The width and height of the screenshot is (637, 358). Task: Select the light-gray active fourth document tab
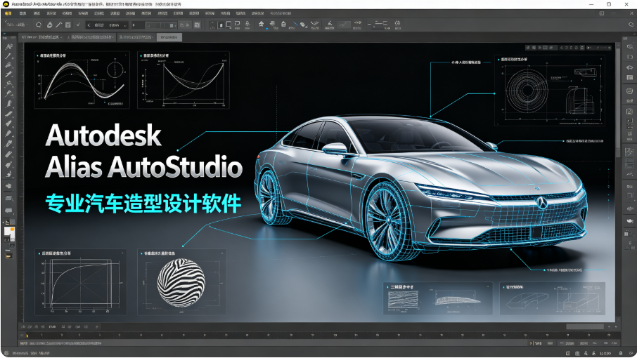(x=169, y=37)
